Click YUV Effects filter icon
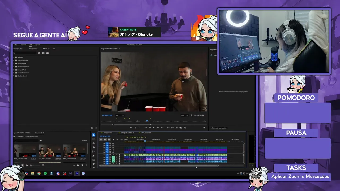This screenshot has height=191, width=340. click(48, 53)
